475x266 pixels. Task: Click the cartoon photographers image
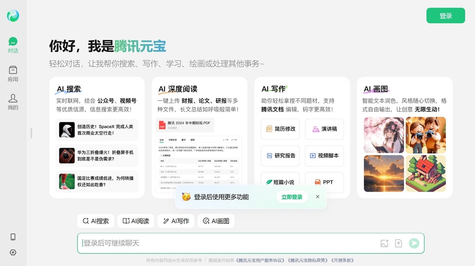426,135
